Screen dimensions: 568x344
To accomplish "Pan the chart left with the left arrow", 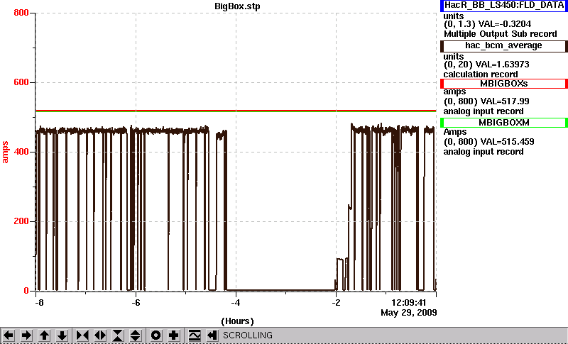I will point(9,335).
